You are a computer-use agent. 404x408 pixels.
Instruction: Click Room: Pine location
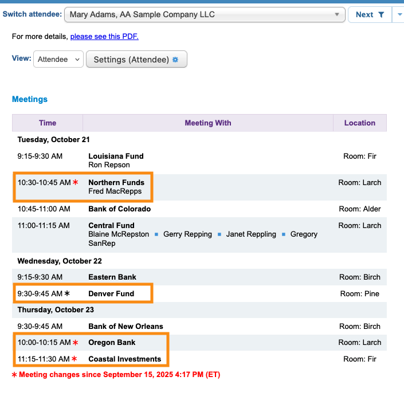click(360, 294)
